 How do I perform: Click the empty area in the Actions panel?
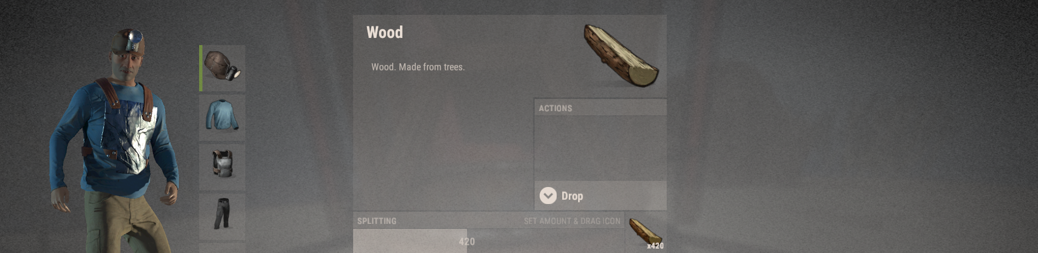click(x=601, y=148)
